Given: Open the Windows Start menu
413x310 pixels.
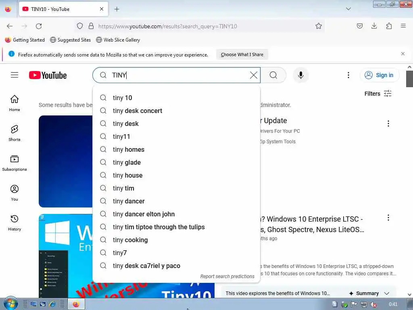Looking at the screenshot, I should click(10, 304).
